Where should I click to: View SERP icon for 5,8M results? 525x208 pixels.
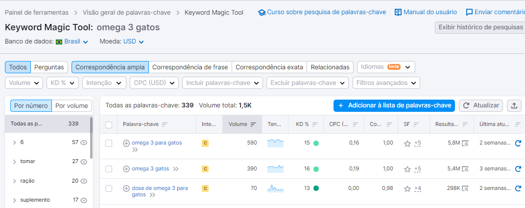pos(465,144)
